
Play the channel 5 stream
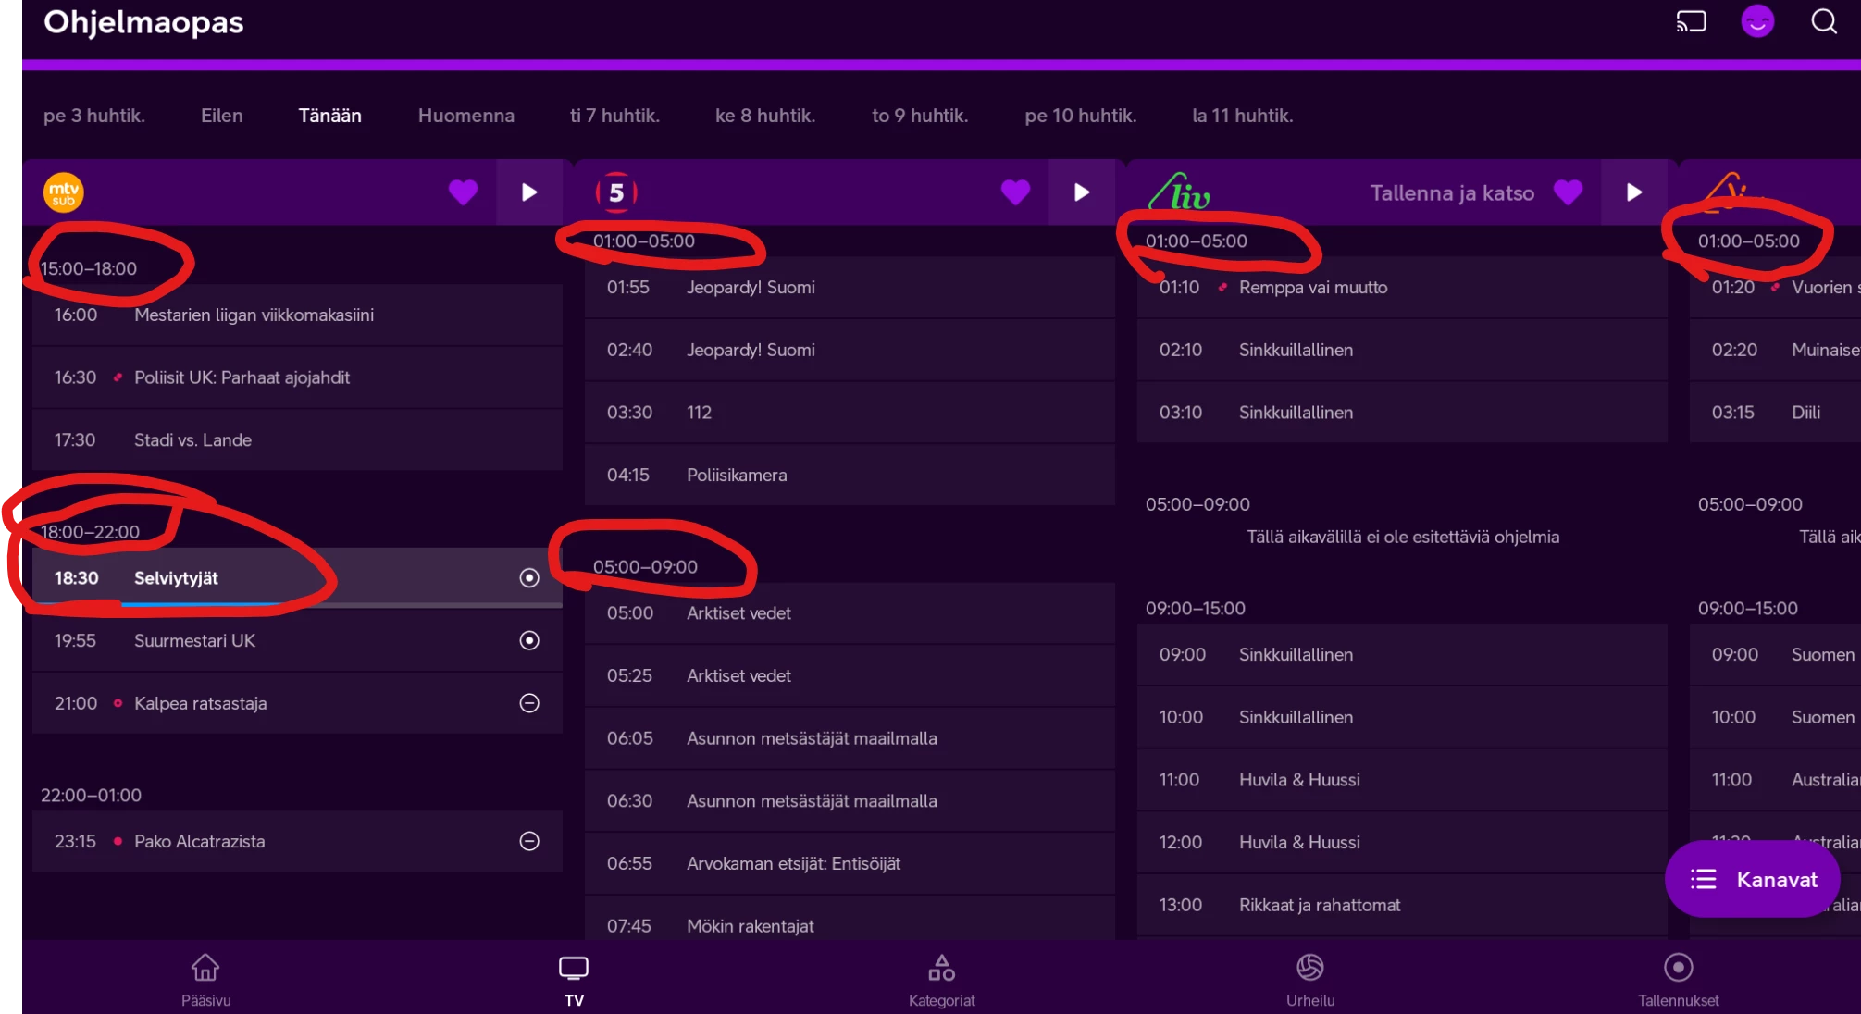(x=1081, y=192)
